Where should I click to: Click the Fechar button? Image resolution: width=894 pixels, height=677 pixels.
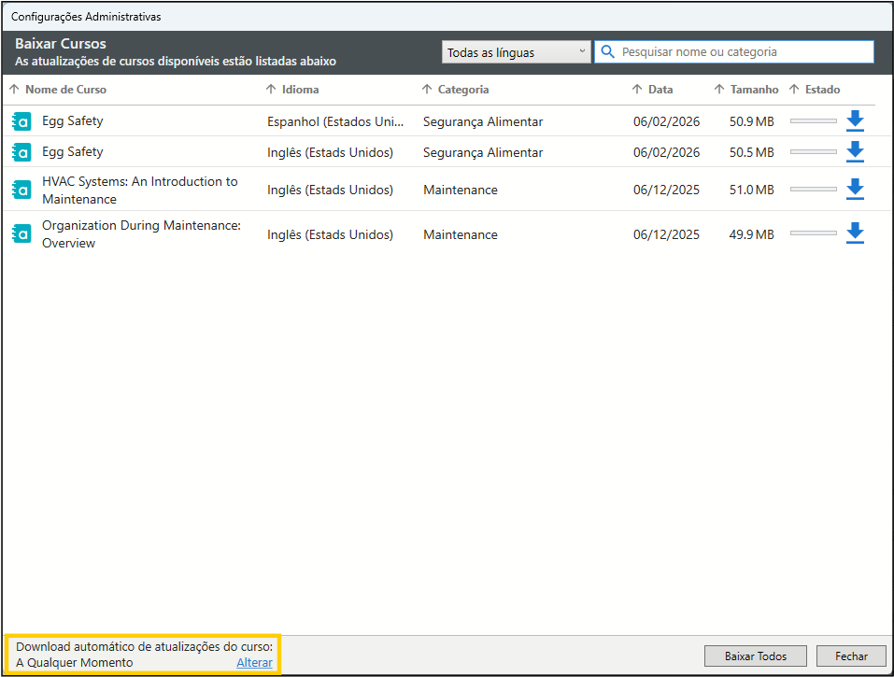[x=850, y=656]
